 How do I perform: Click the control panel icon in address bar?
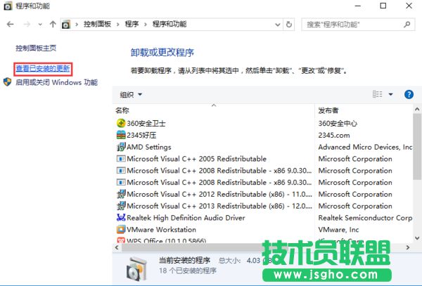point(66,25)
